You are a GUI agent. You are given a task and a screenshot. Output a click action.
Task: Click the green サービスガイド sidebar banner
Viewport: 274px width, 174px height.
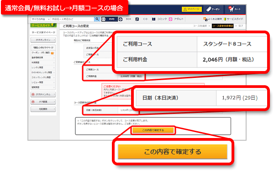(x=43, y=26)
